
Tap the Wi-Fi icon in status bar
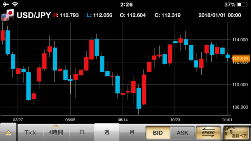[x=15, y=5]
